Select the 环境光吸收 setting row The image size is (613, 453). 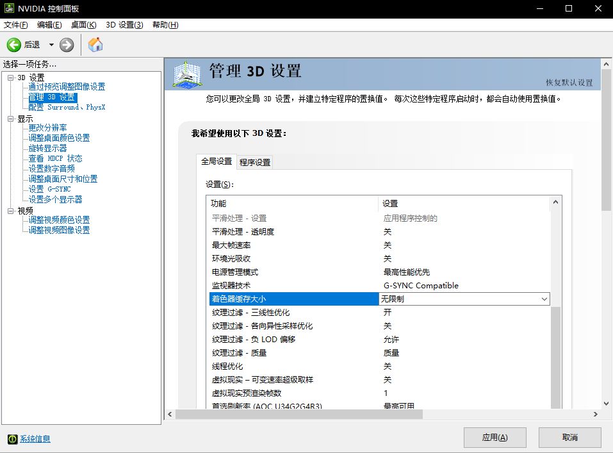(380, 259)
